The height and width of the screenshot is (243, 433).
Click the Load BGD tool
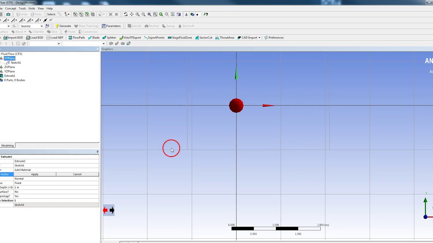click(35, 37)
